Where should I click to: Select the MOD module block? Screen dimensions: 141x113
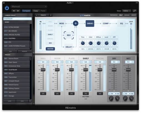(62, 24)
